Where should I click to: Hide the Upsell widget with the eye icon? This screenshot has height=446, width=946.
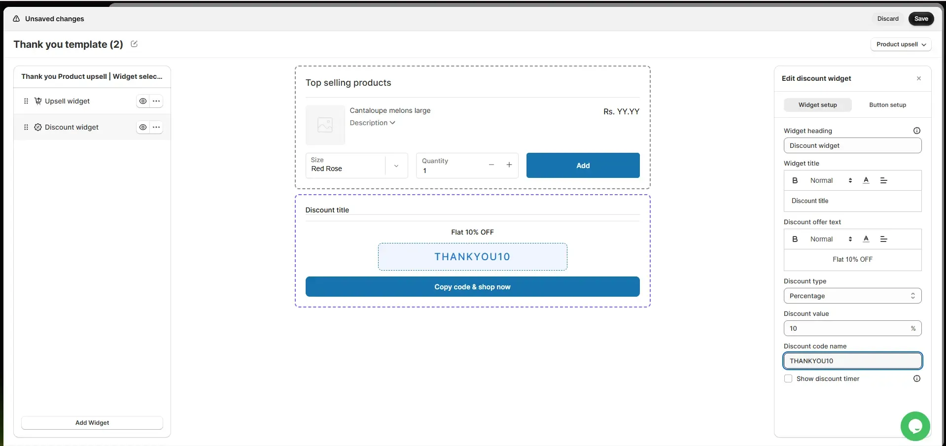pyautogui.click(x=143, y=101)
